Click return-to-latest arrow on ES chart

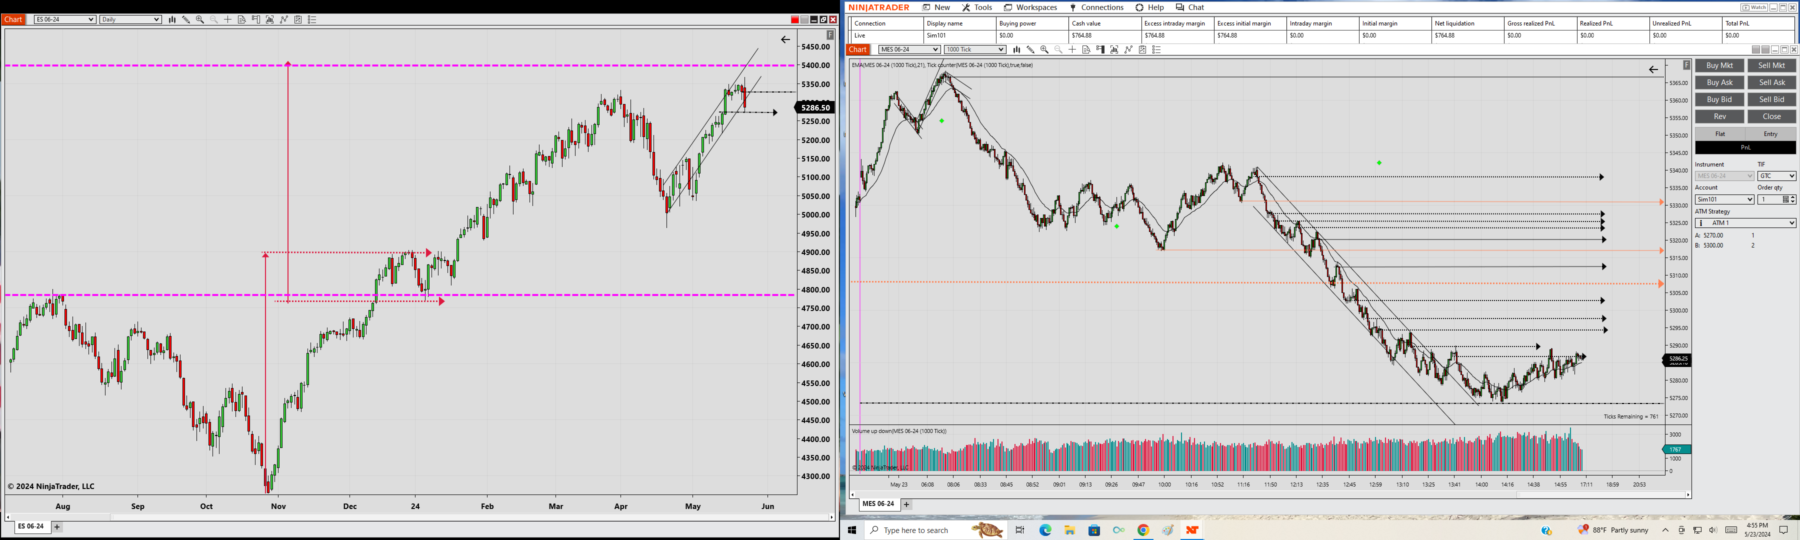[x=785, y=40]
